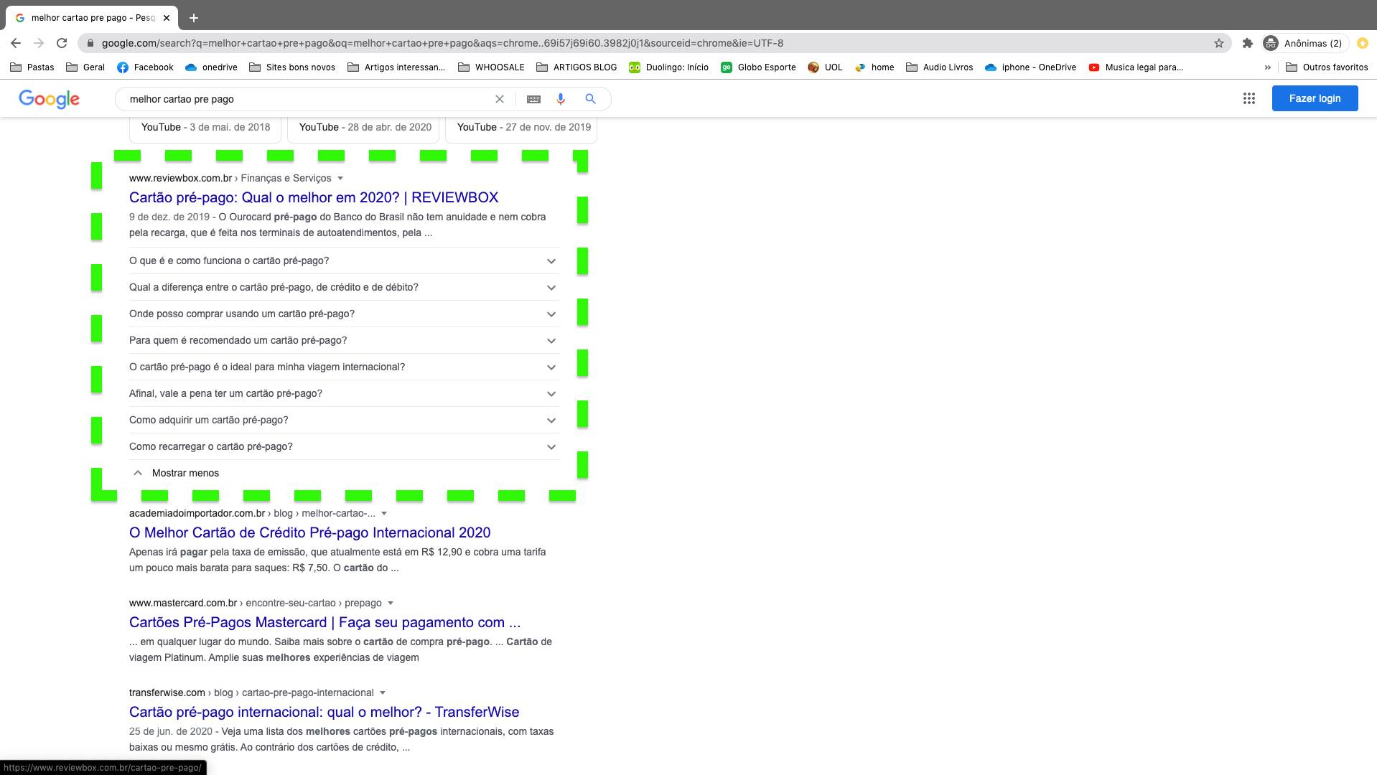The width and height of the screenshot is (1377, 775).
Task: Bookmark this page with the star icon
Action: [1218, 43]
